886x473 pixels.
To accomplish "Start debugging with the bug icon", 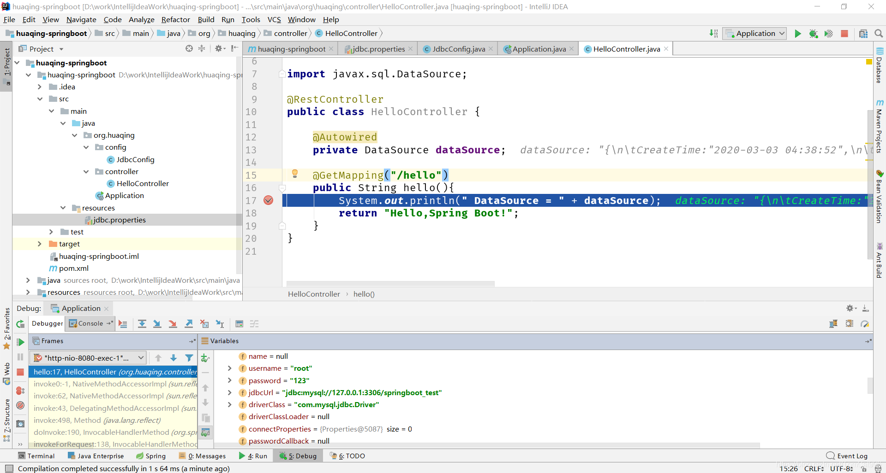I will point(813,34).
